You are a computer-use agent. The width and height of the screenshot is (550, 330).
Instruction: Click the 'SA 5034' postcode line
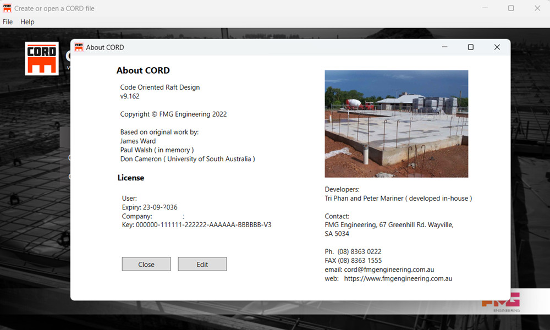pos(337,234)
